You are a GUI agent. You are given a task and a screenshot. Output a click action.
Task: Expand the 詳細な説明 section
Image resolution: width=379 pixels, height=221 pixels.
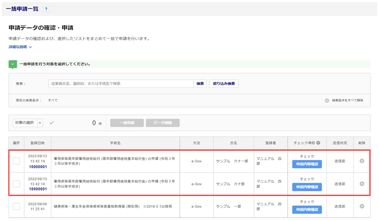pos(20,47)
